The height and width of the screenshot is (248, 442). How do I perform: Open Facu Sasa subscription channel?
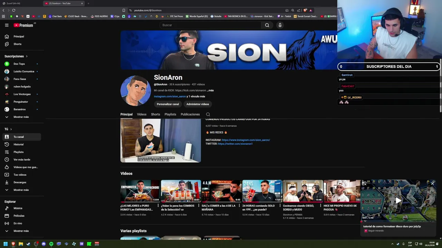pyautogui.click(x=22, y=79)
